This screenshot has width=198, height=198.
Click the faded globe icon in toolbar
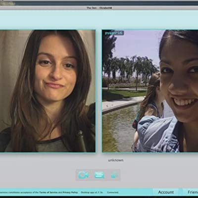(114, 175)
